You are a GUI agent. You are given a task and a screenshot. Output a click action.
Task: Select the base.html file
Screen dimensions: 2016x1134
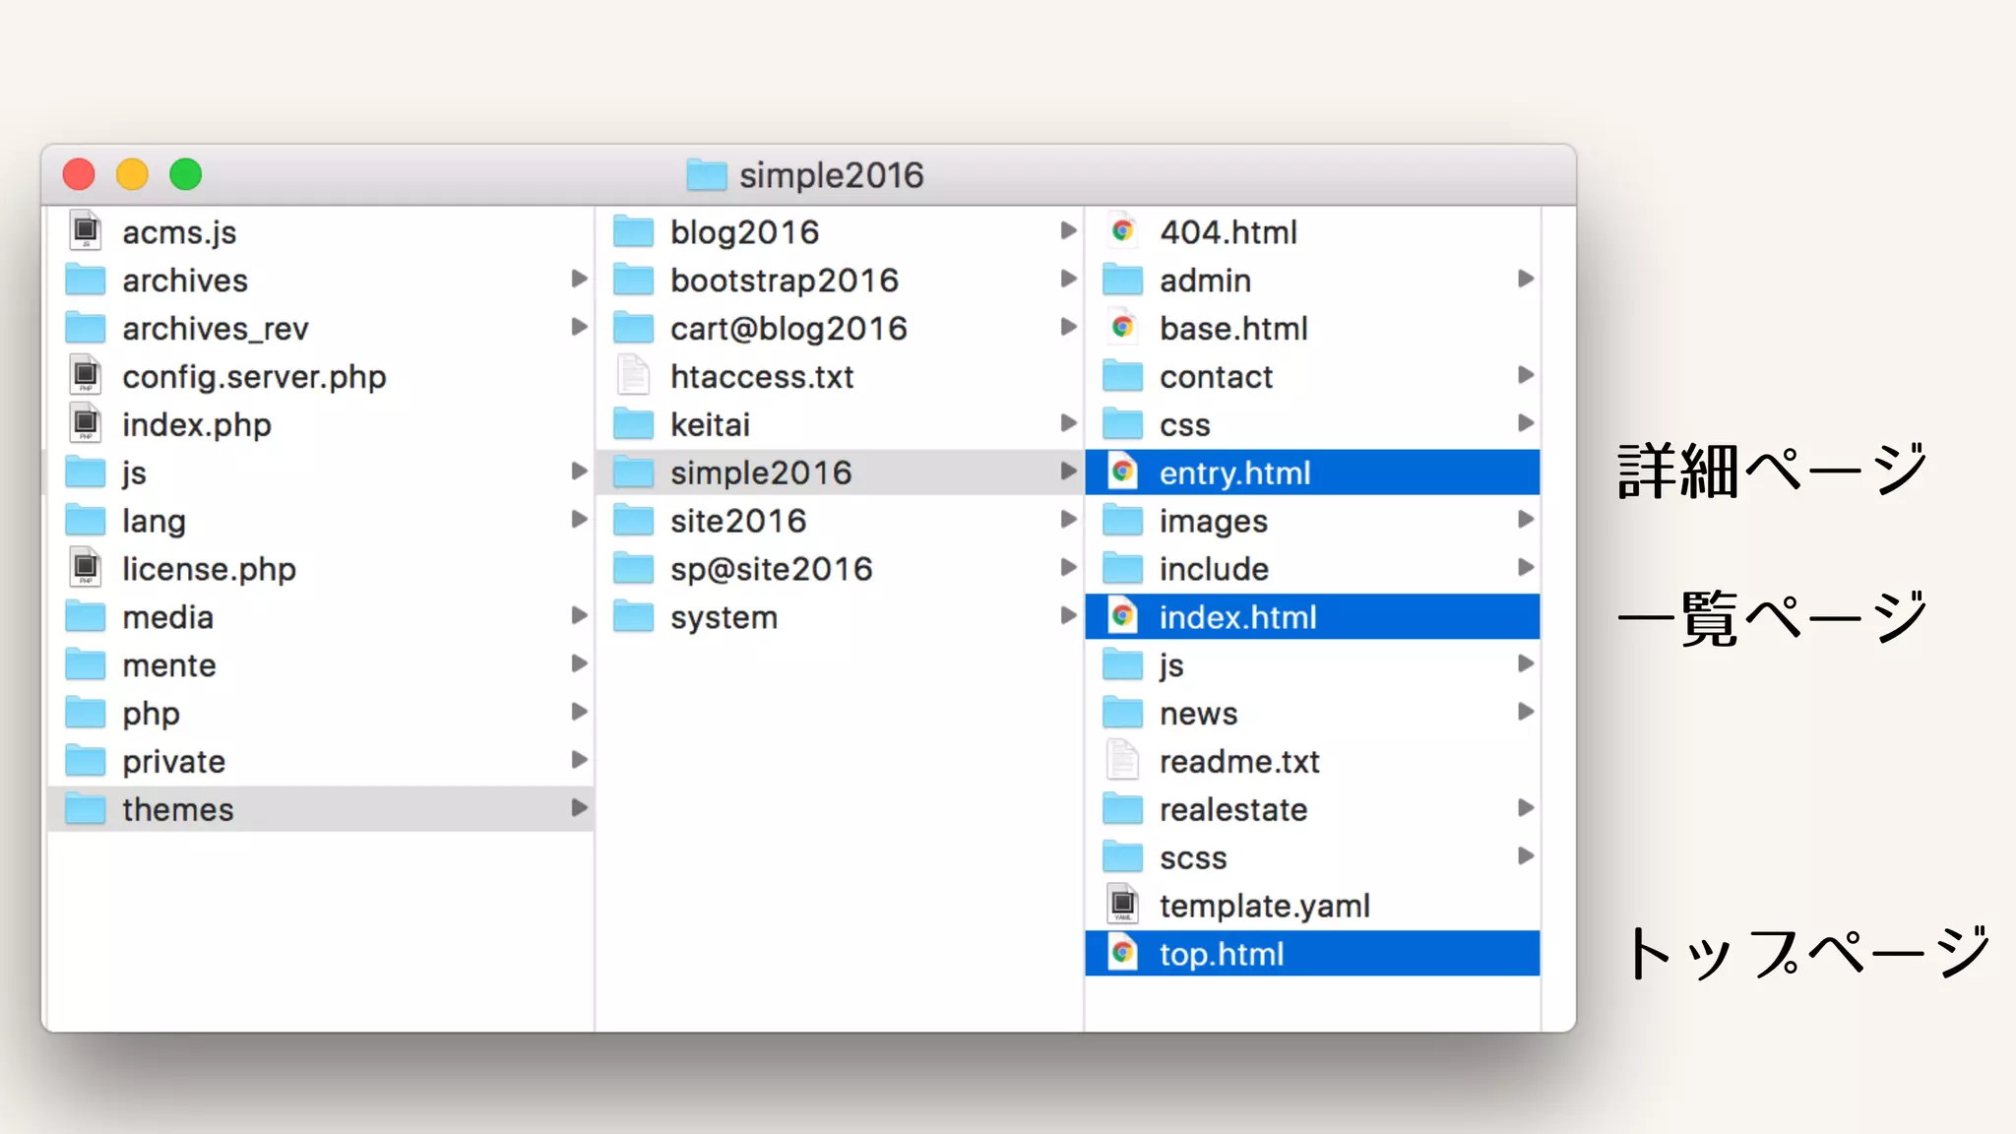click(1232, 329)
